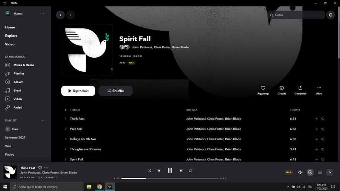Go to Esplora in the sidebar
Viewport: 340px width, 191px height.
point(11,36)
